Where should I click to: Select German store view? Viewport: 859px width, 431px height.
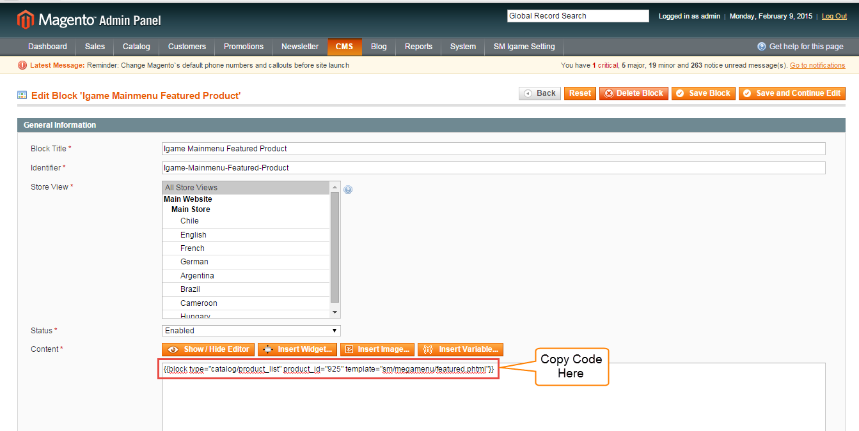246,262
